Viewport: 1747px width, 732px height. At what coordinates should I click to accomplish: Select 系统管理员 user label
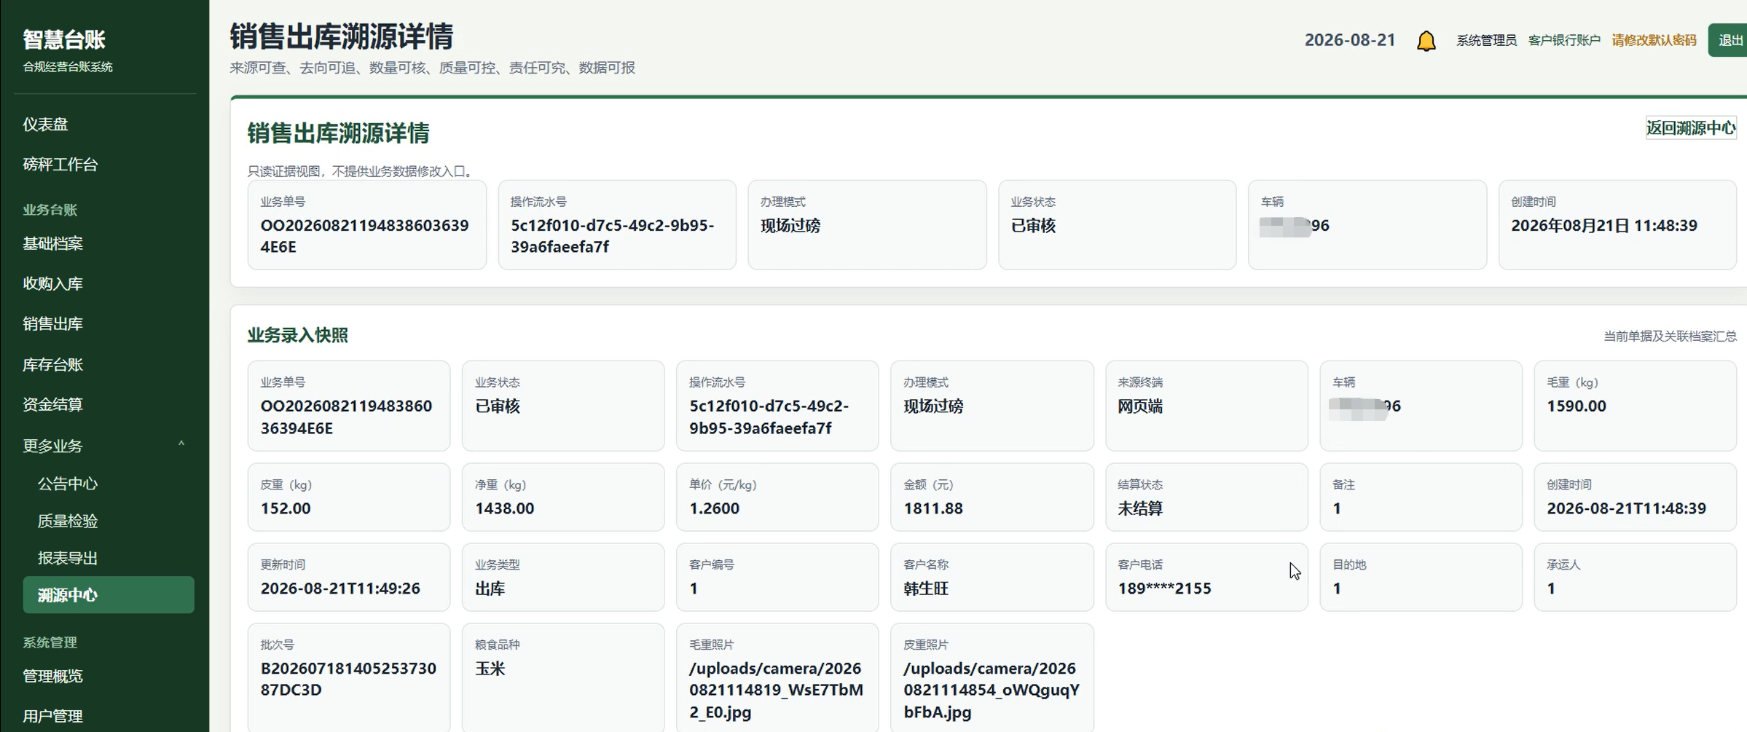pyautogui.click(x=1486, y=40)
